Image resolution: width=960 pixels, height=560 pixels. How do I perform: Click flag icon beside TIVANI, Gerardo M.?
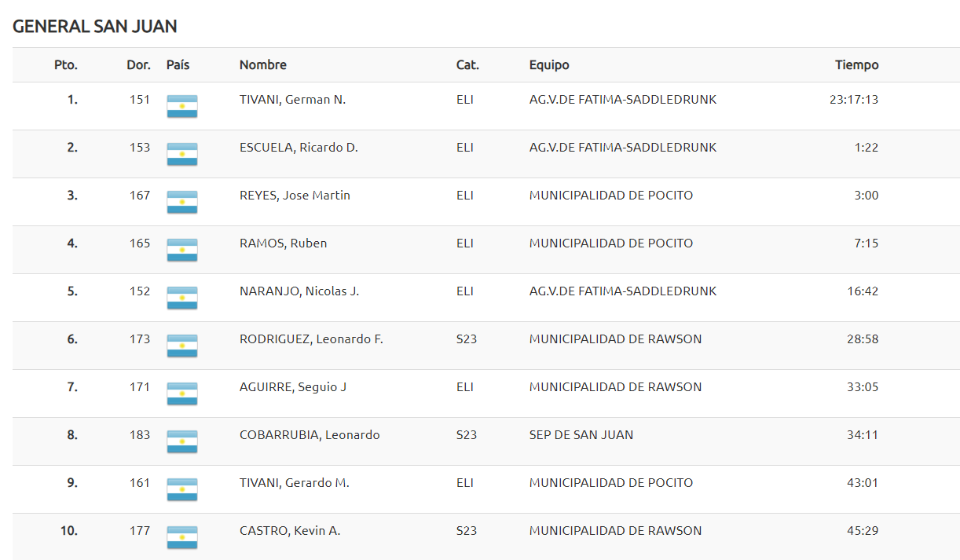(x=182, y=490)
